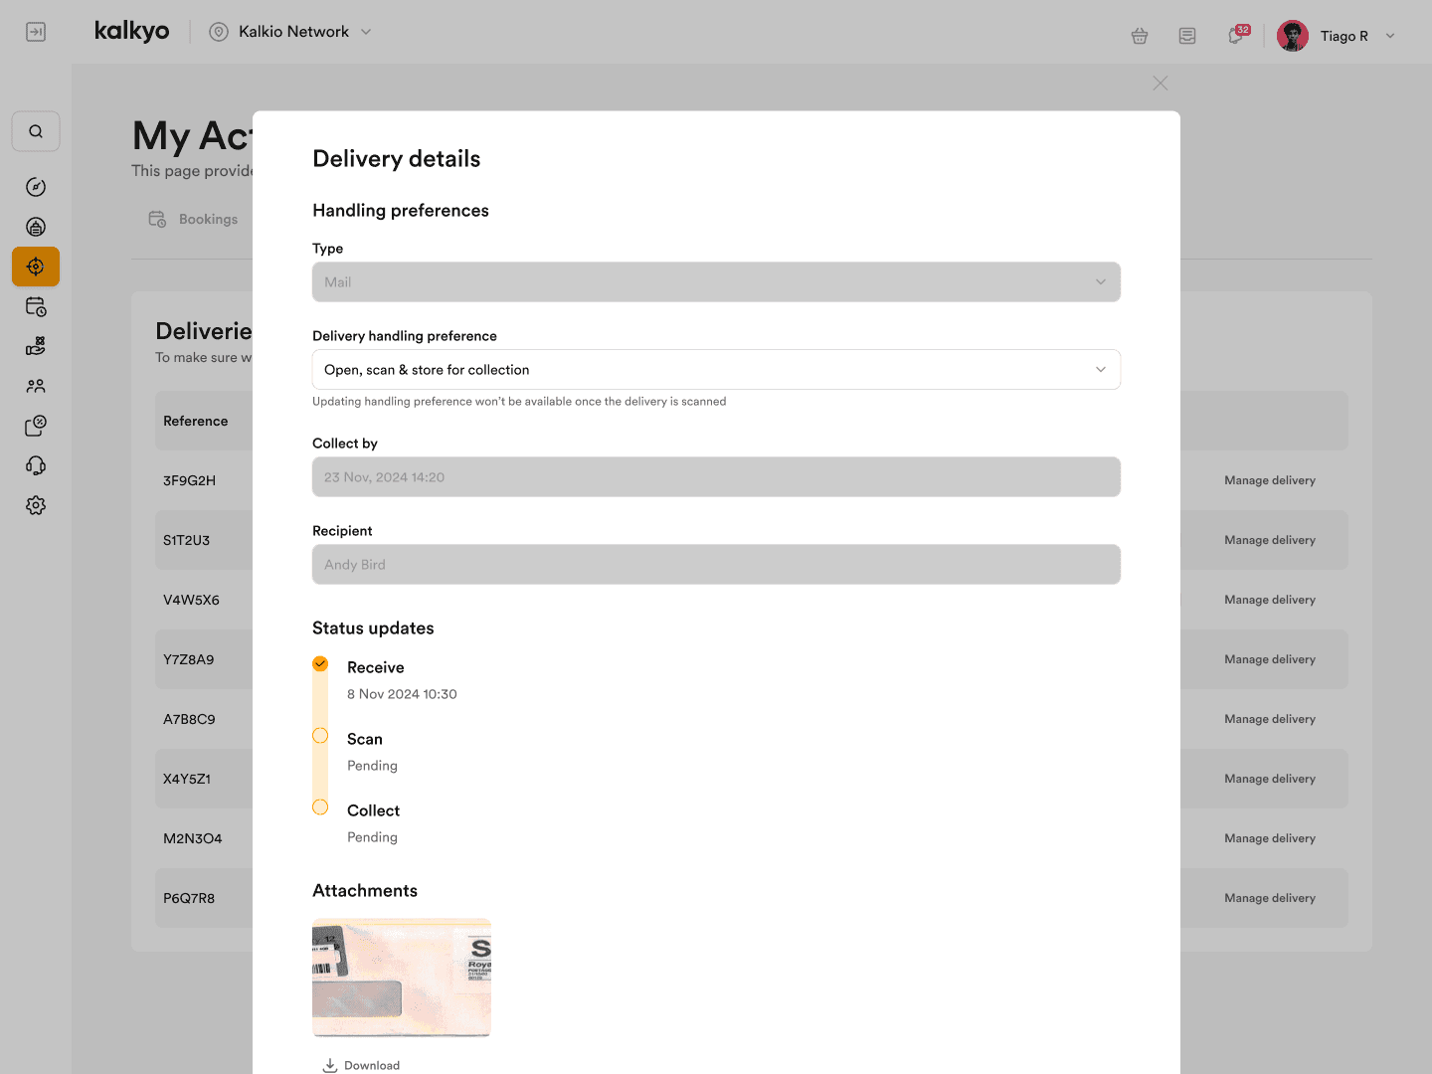Select the highlighted target icon in sidebar

pos(36,267)
